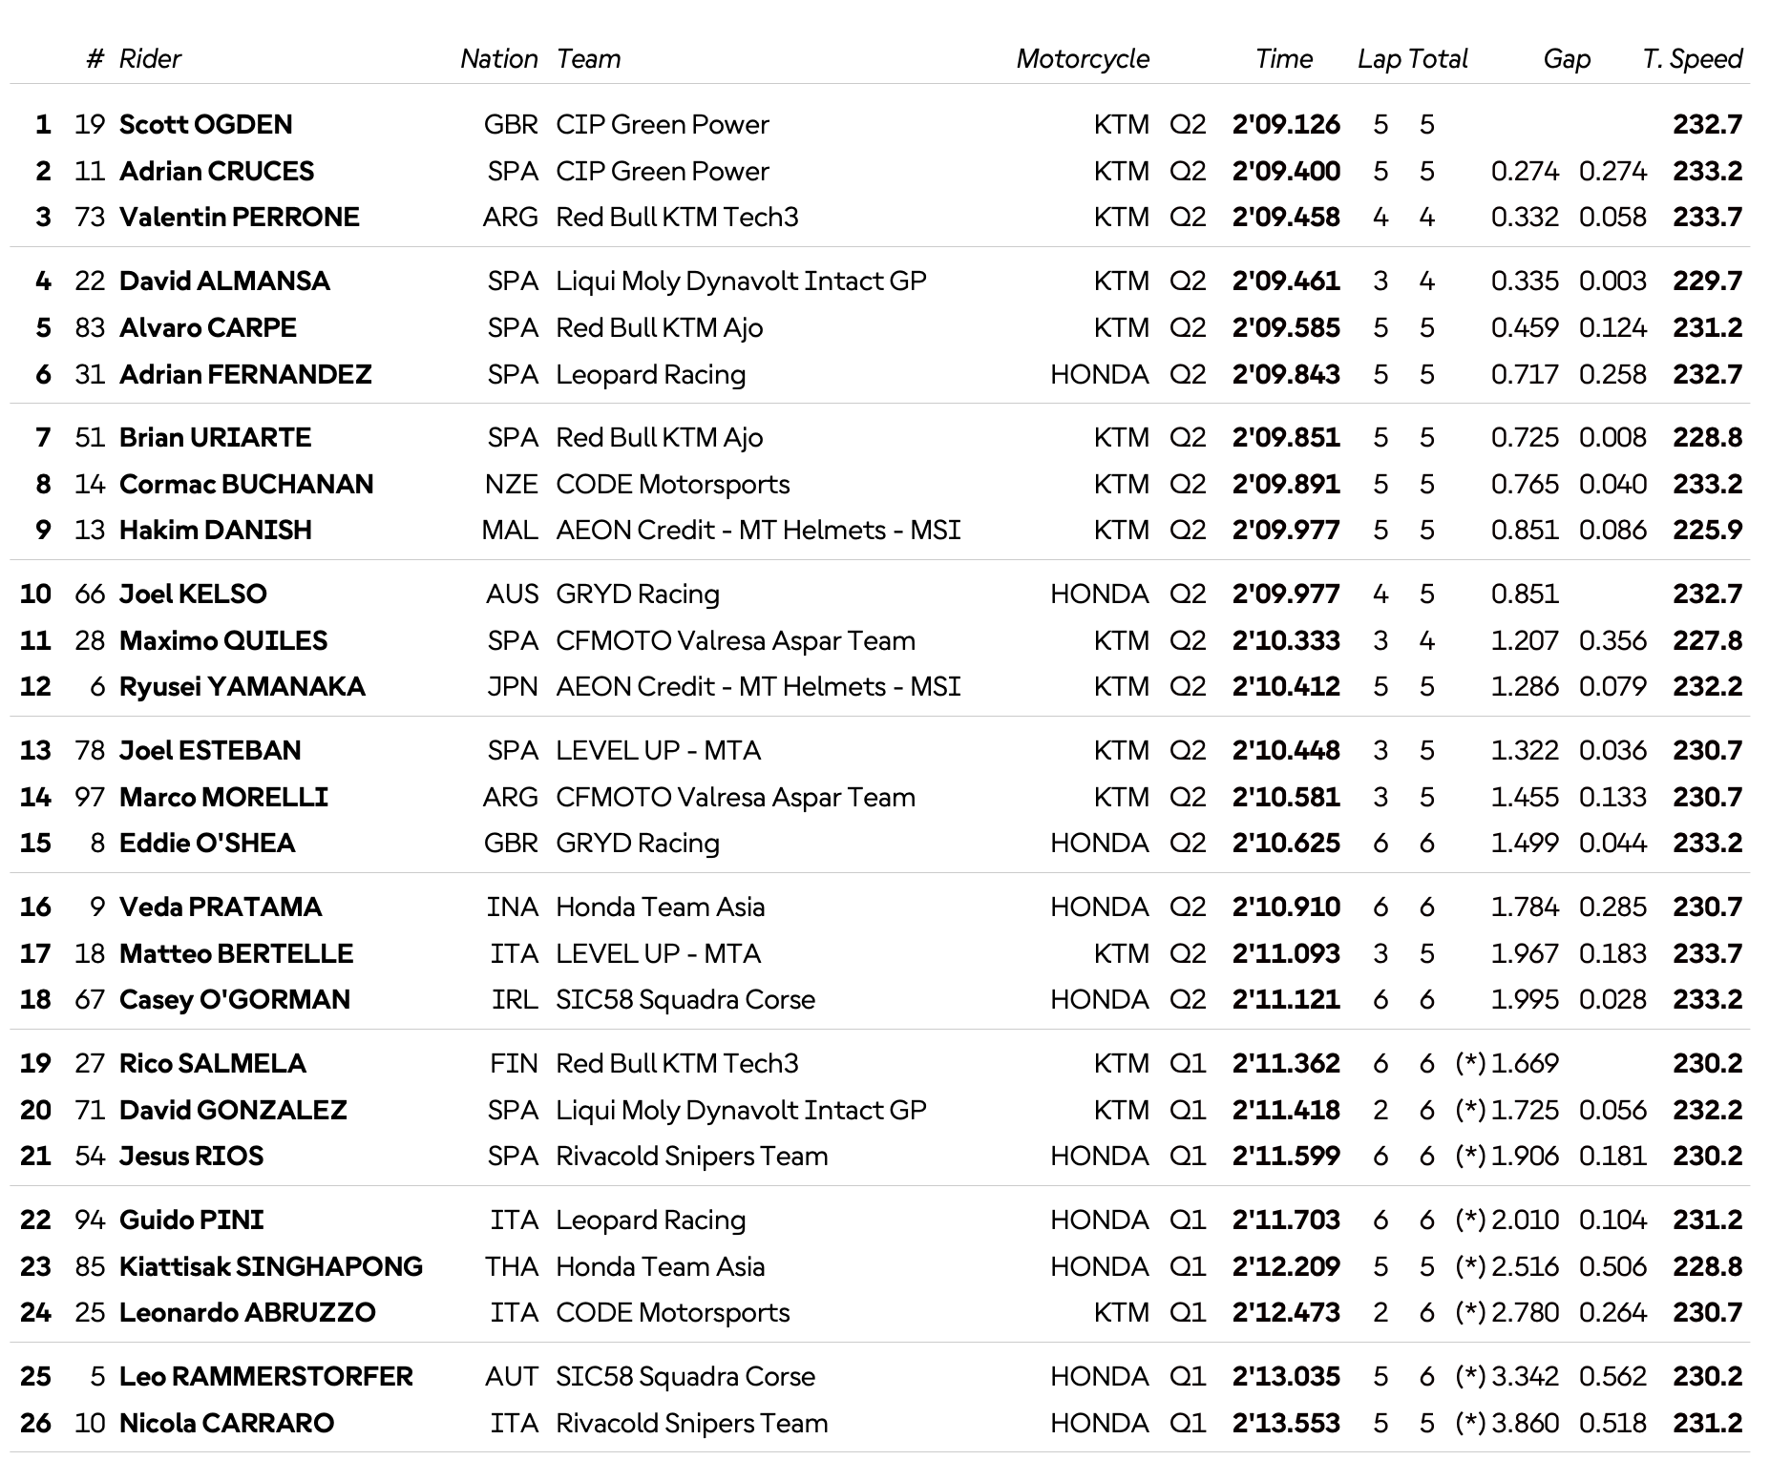Select Joel KELSO's lap time 2'09.977
1791x1481 pixels.
tap(1286, 594)
